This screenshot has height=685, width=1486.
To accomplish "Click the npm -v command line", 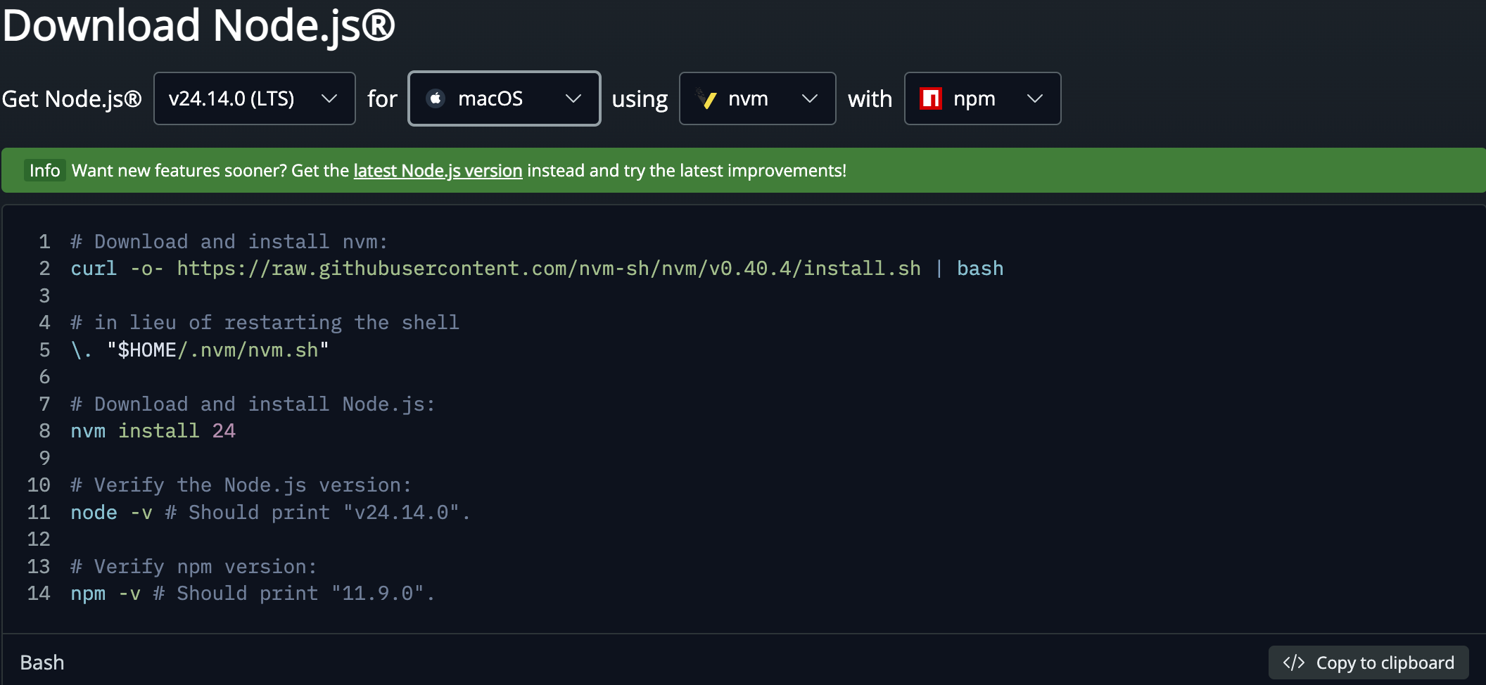I will point(105,594).
